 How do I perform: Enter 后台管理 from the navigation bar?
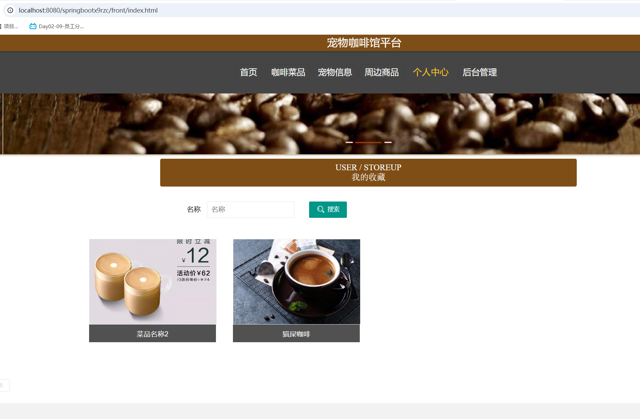[x=480, y=72]
